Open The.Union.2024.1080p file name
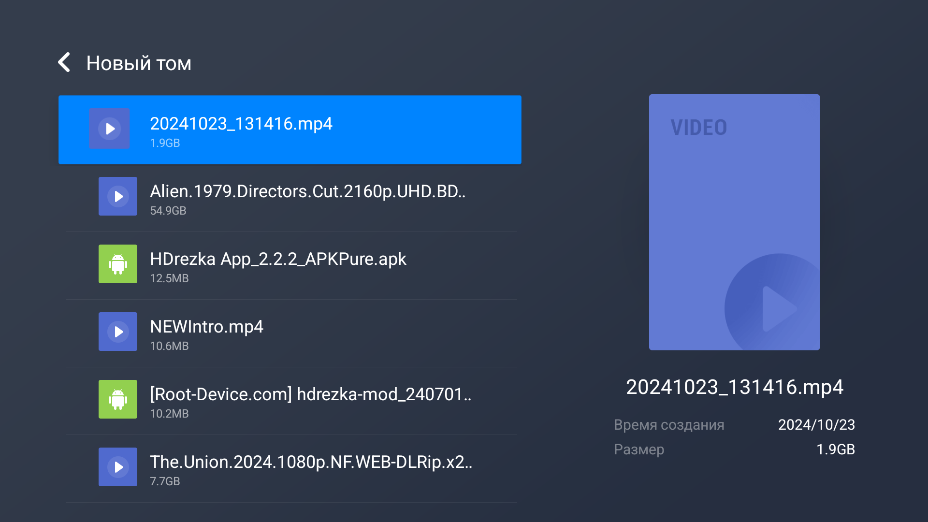928x522 pixels. tap(311, 462)
